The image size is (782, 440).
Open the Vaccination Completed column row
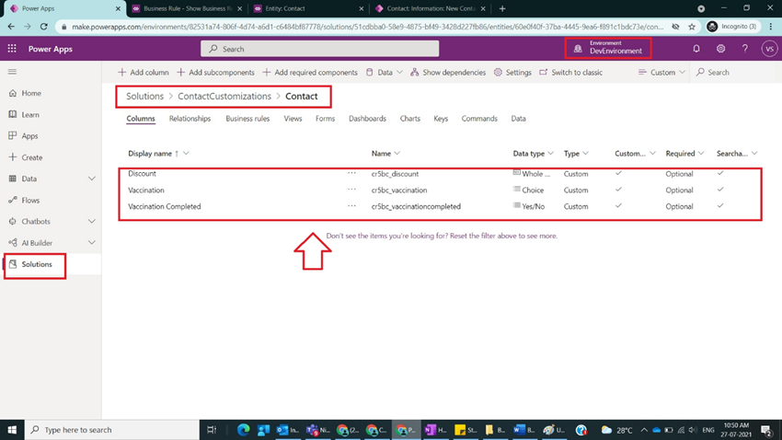tap(164, 206)
